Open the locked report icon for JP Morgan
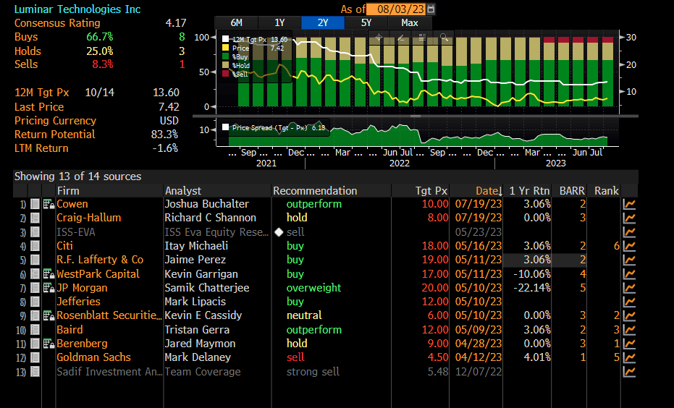This screenshot has width=674, height=408. pos(49,288)
